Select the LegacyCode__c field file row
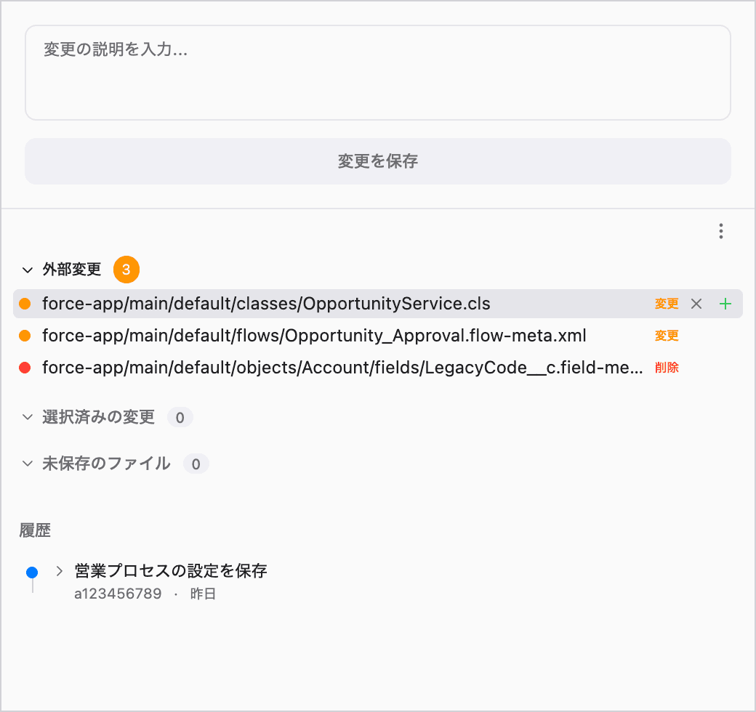756x712 pixels. pyautogui.click(x=377, y=368)
